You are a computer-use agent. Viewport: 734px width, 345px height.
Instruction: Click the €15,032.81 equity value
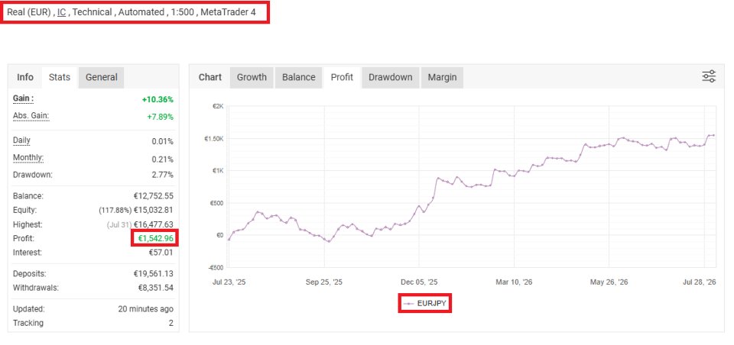[153, 210]
